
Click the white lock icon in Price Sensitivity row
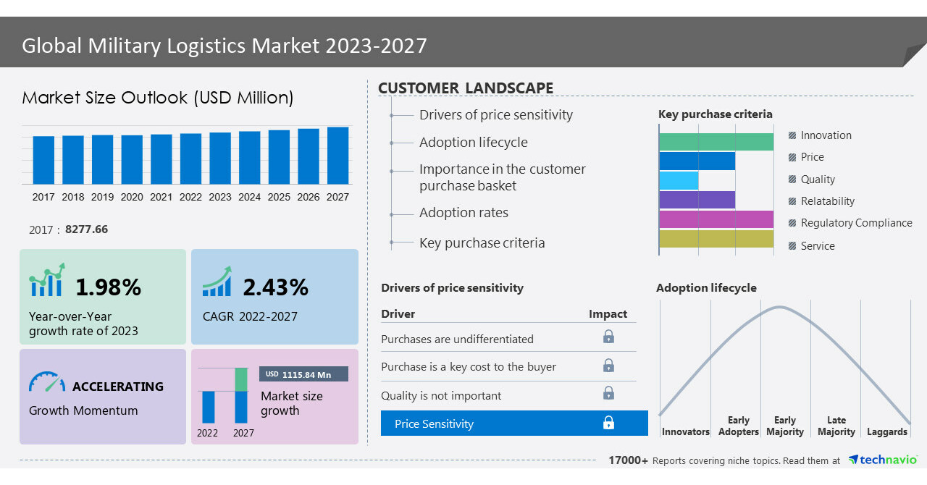tap(608, 423)
